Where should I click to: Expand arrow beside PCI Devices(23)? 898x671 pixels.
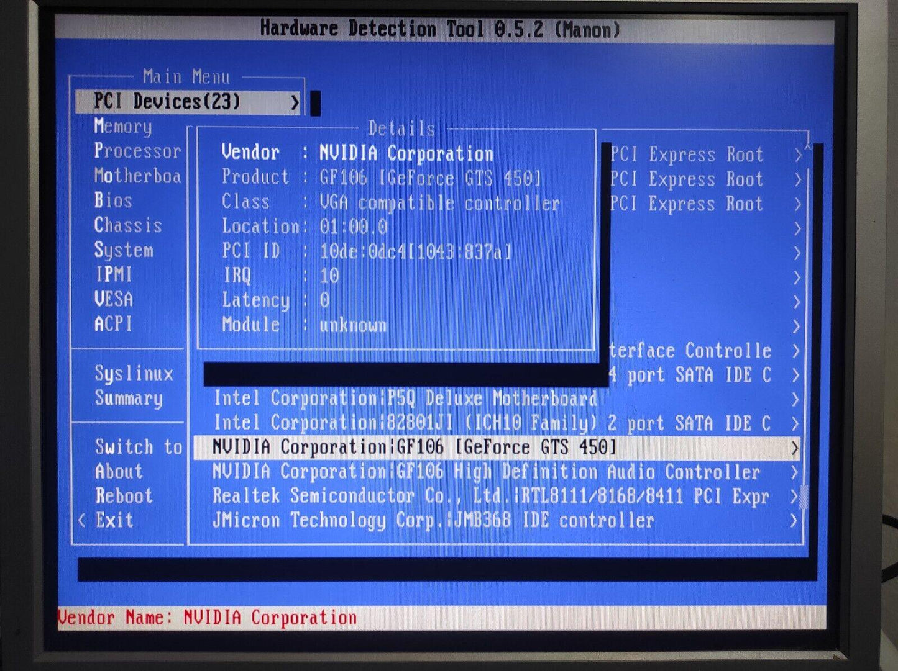point(295,102)
